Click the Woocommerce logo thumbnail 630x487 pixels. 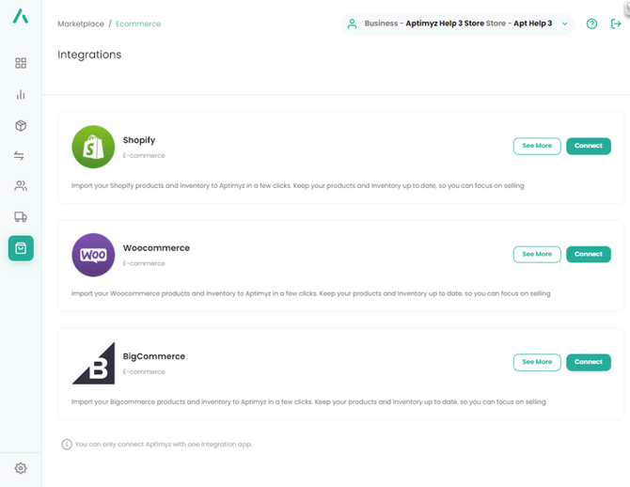[x=93, y=255]
